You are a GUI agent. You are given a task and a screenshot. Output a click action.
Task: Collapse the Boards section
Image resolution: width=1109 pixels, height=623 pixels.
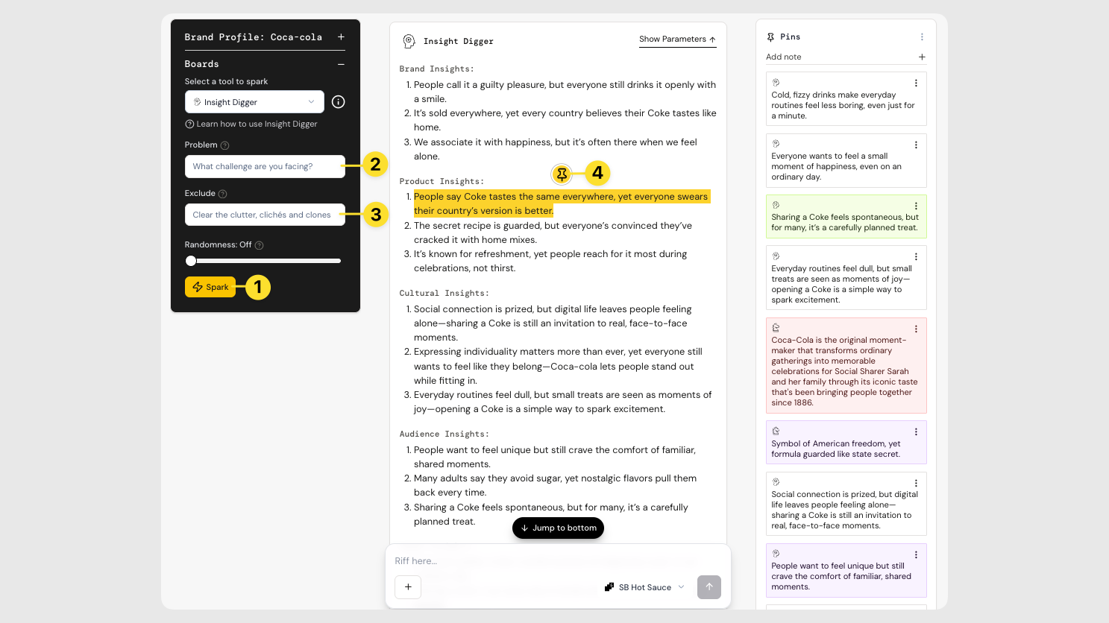(341, 64)
